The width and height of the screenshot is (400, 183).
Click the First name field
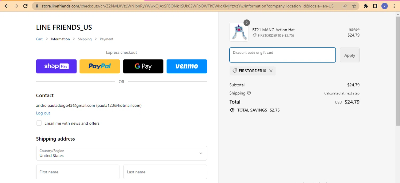click(x=78, y=172)
